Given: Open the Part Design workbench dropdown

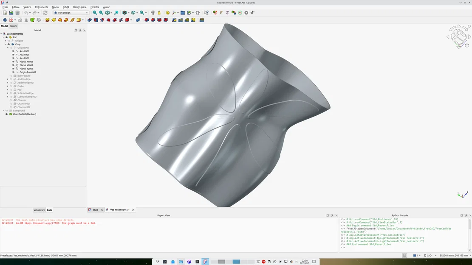Looking at the screenshot, I should pos(71,13).
